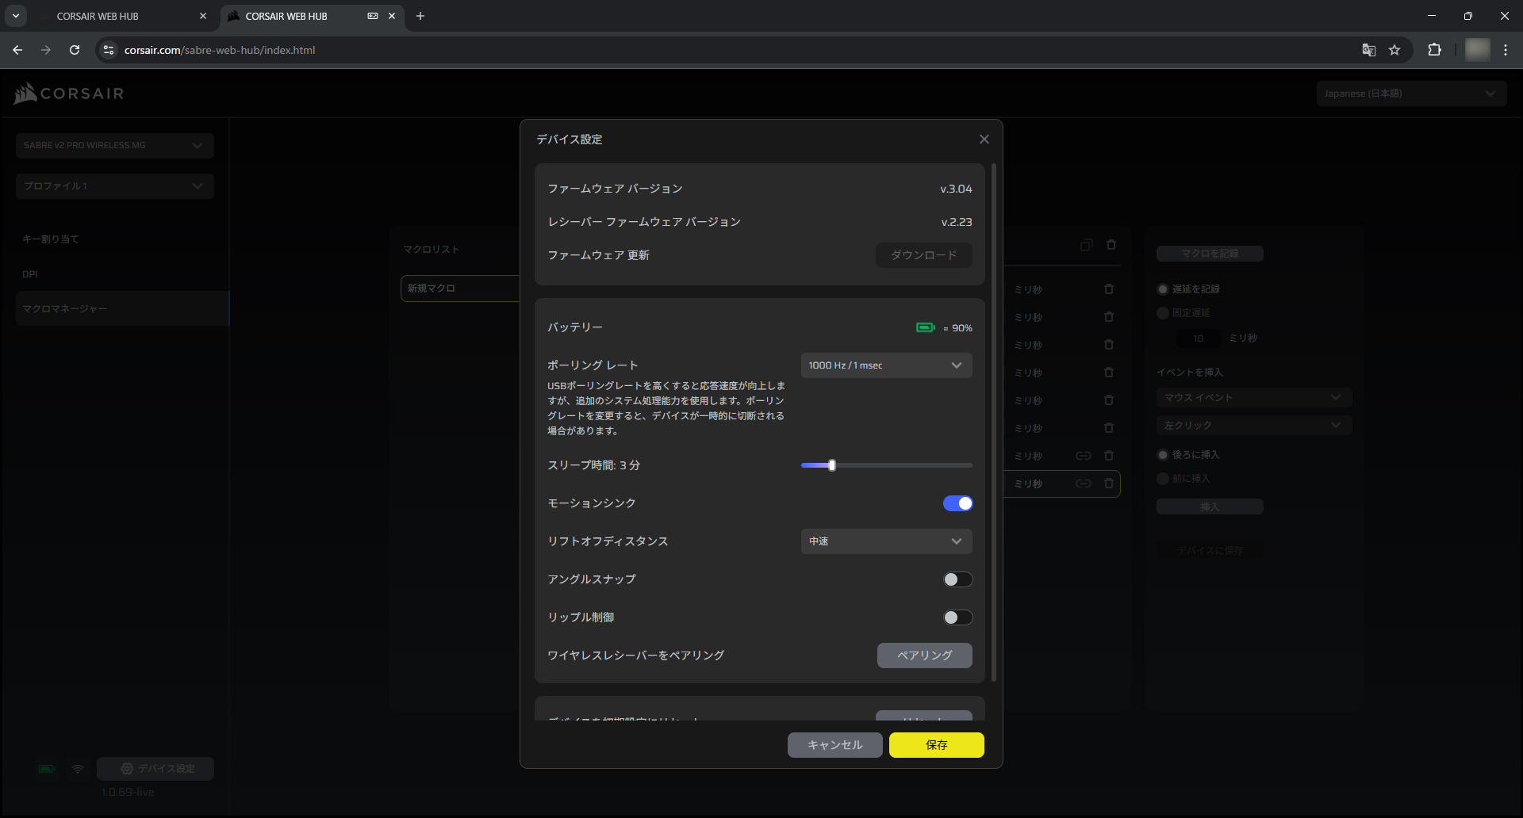Image resolution: width=1523 pixels, height=818 pixels.
Task: Click the 挿入 button
Action: [x=1210, y=507]
